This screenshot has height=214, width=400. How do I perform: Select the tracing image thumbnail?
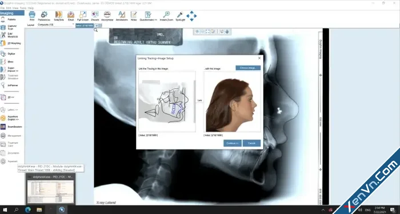167,102
